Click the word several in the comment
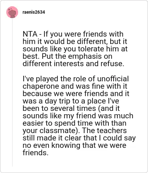 pyautogui.click(x=63, y=108)
